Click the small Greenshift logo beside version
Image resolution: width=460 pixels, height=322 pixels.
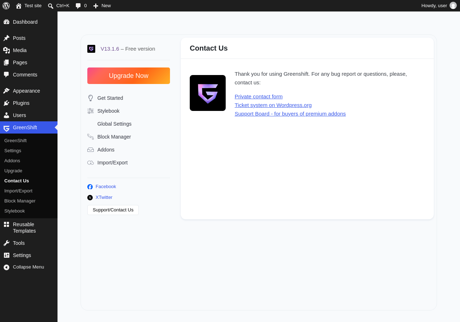[91, 49]
